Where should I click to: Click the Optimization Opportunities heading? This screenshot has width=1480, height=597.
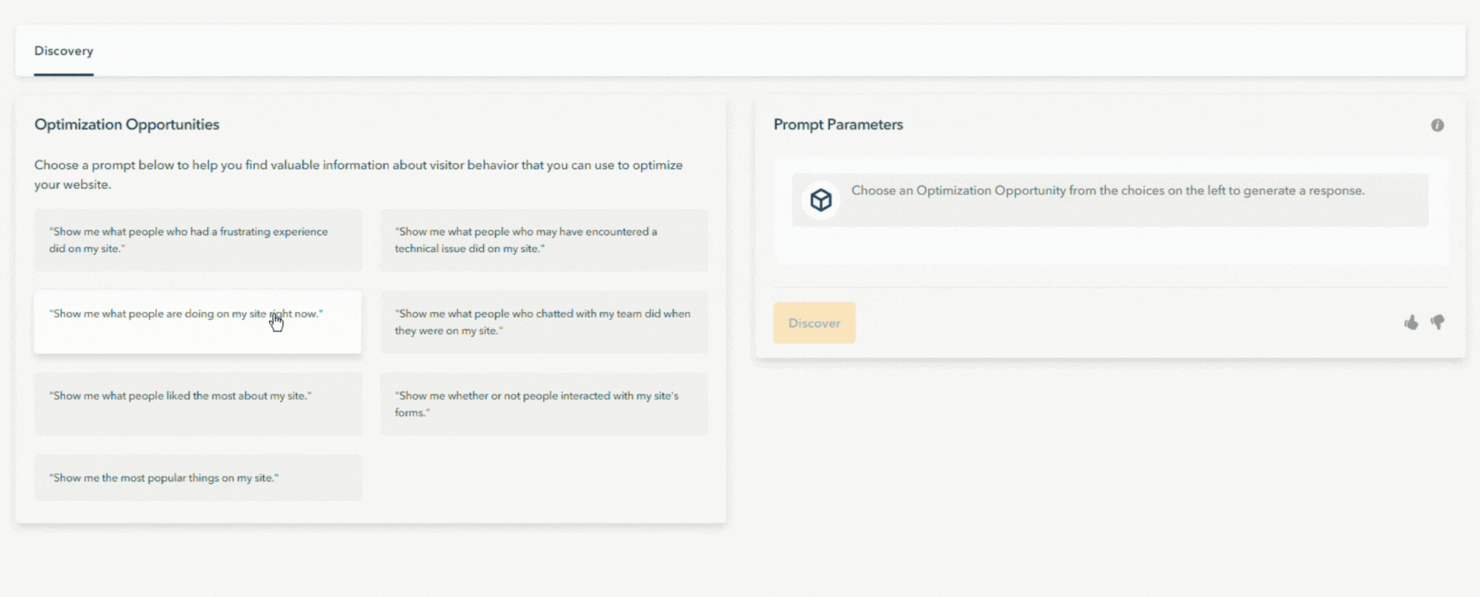(127, 124)
